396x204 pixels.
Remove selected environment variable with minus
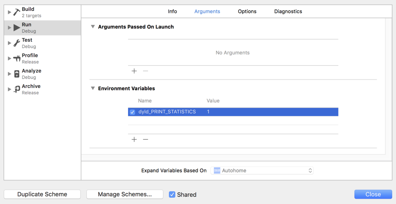tap(146, 139)
